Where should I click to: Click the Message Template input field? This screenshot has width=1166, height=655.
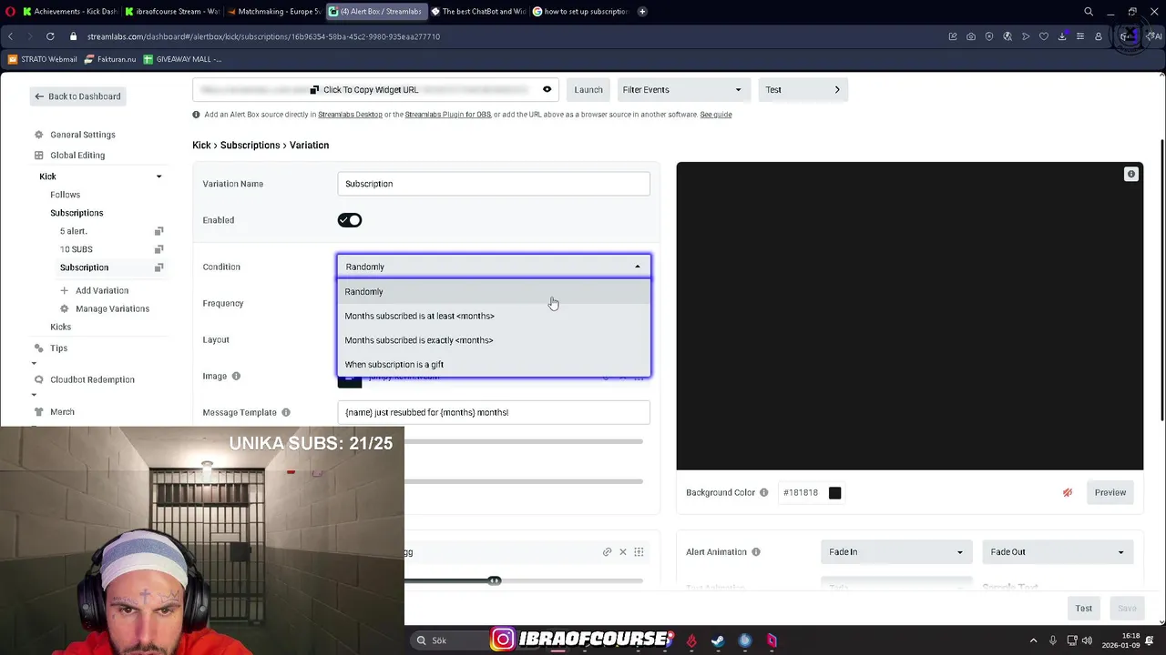click(x=494, y=412)
